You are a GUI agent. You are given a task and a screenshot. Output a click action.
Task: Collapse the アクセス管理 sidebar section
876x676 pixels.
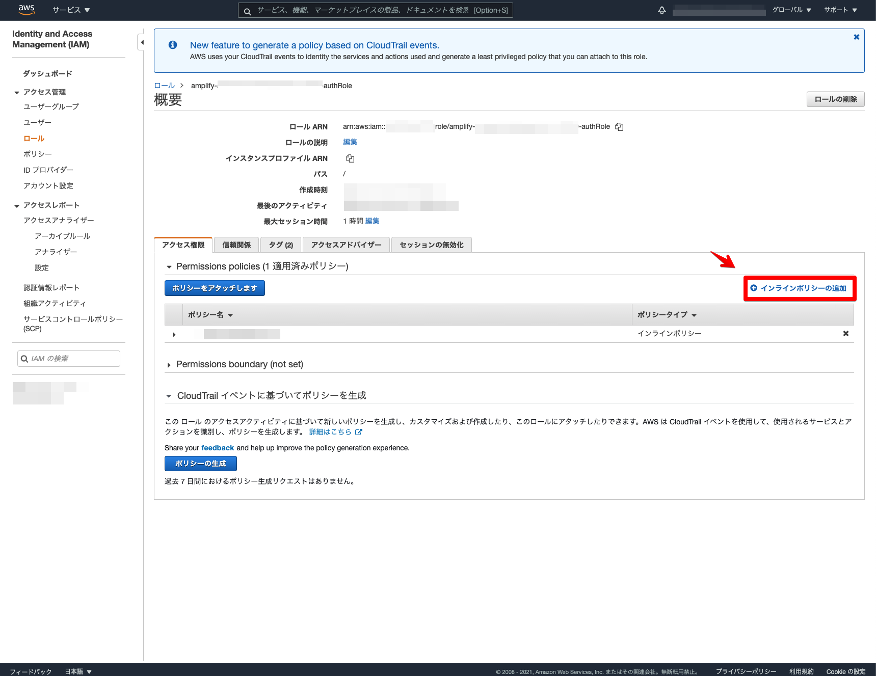coord(17,93)
